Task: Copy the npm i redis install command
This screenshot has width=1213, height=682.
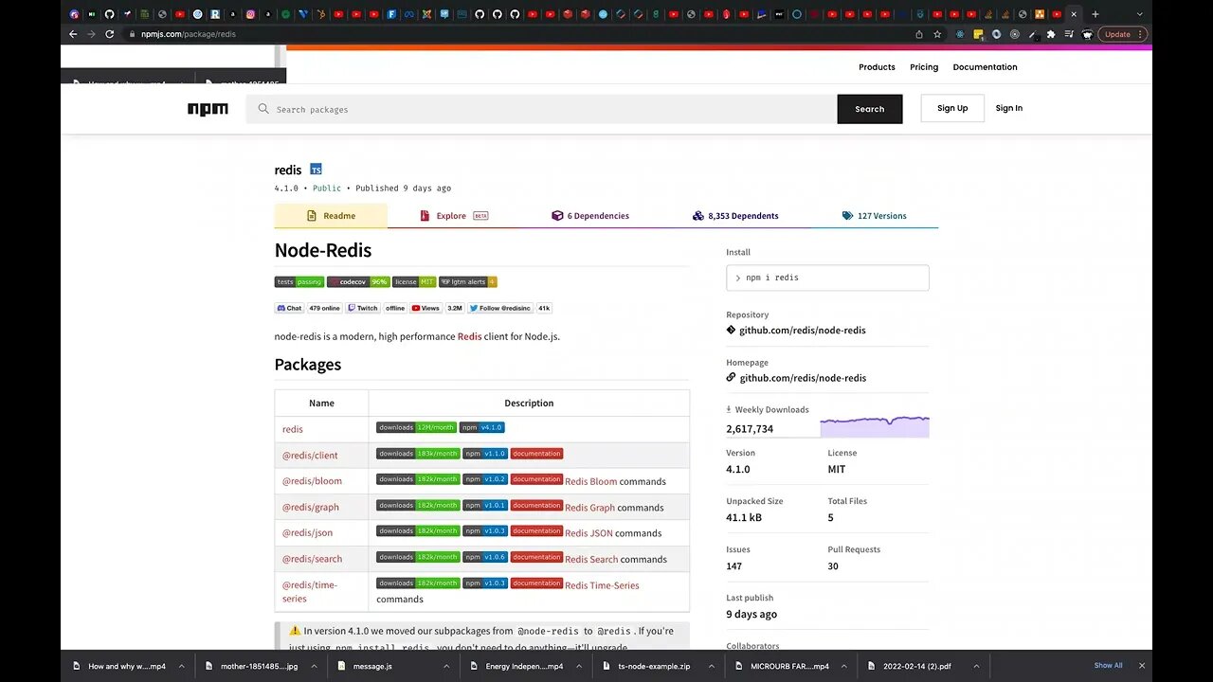Action: click(827, 278)
